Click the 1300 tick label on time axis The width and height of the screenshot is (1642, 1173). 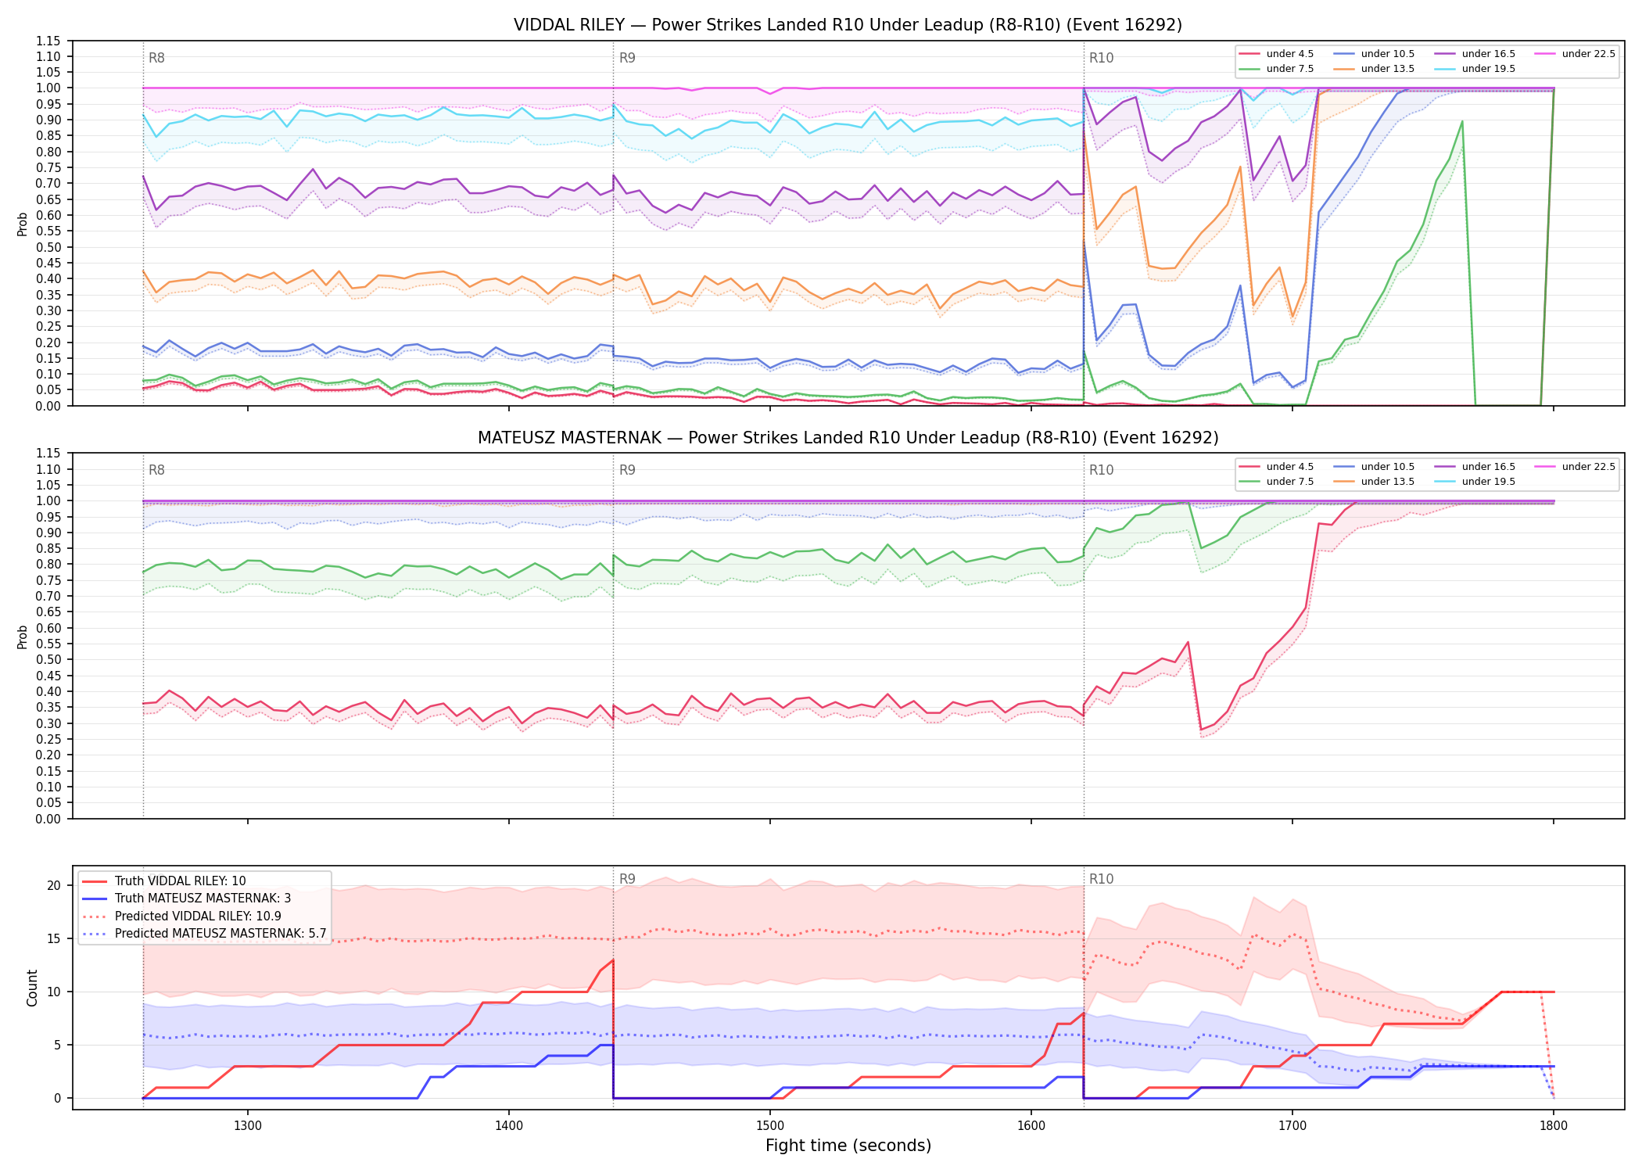point(248,1126)
